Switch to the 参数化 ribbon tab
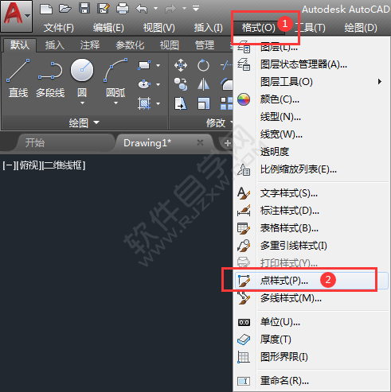Screen dimensions: 391x392 pyautogui.click(x=130, y=45)
